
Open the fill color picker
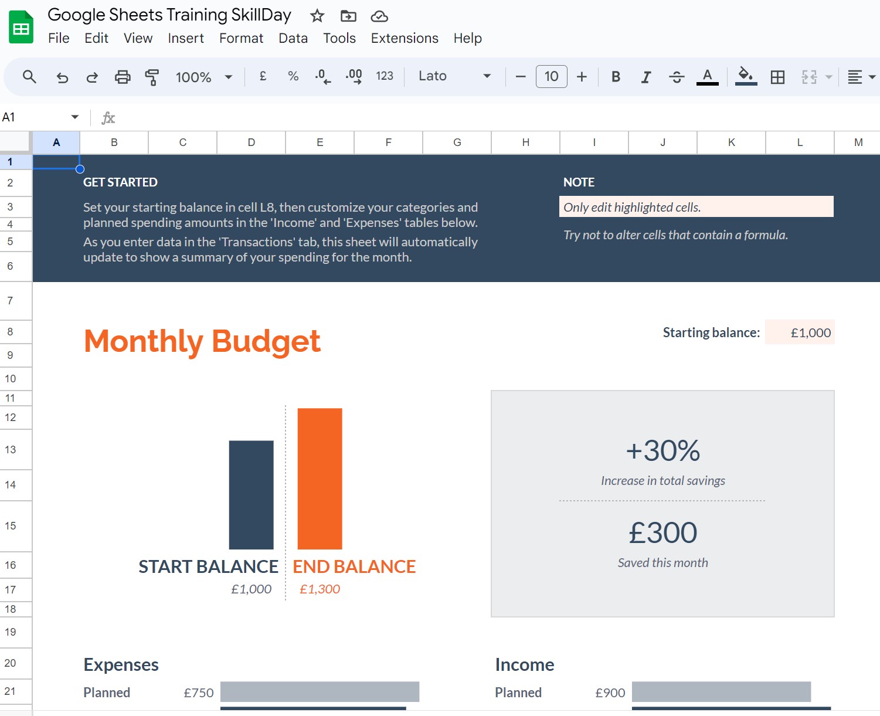745,76
